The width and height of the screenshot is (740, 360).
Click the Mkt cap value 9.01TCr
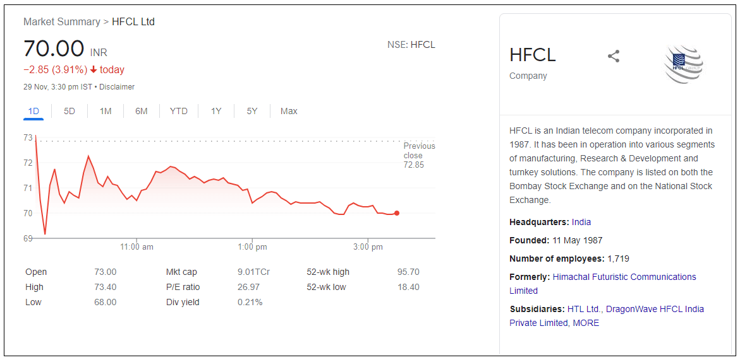(x=253, y=272)
